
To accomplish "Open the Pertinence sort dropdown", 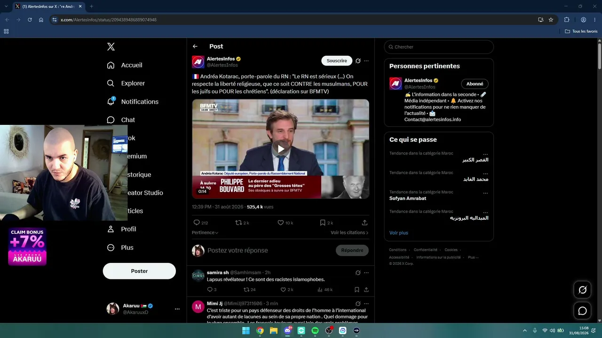I will tap(205, 232).
